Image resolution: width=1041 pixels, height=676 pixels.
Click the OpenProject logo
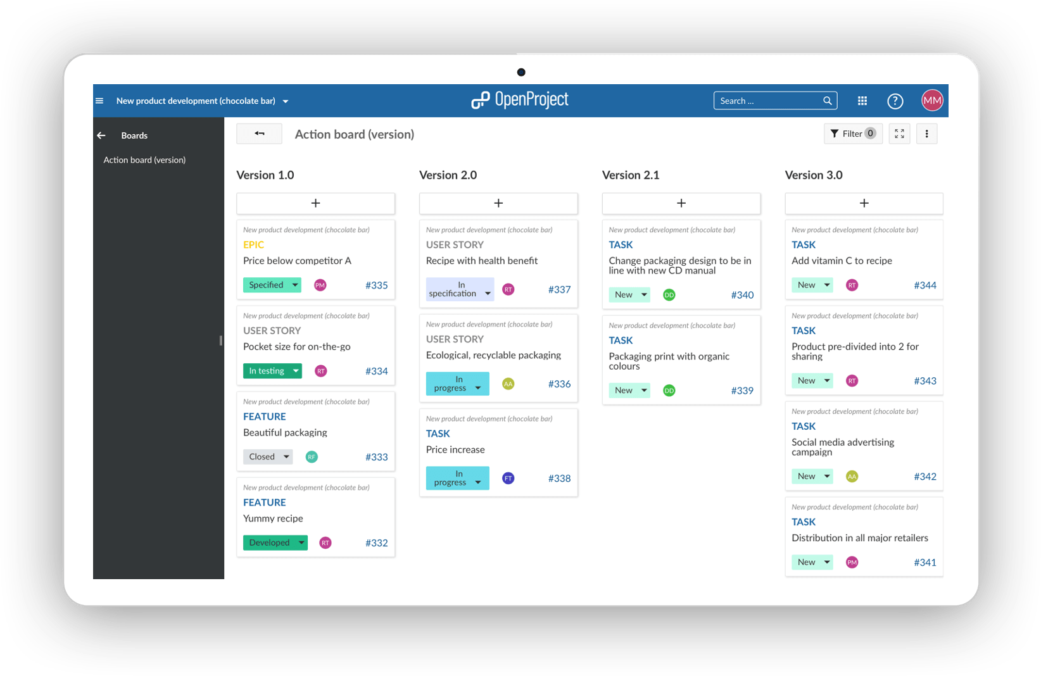tap(519, 100)
